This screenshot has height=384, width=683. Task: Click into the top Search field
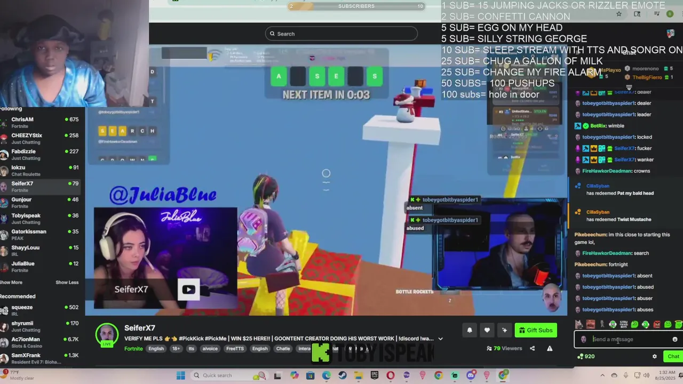(x=341, y=34)
